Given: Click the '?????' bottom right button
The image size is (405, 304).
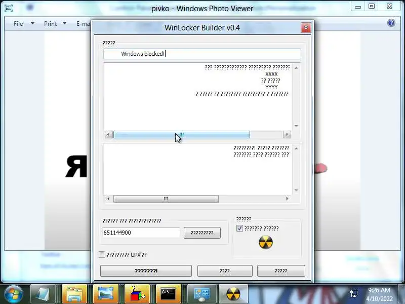Looking at the screenshot, I should (x=281, y=271).
